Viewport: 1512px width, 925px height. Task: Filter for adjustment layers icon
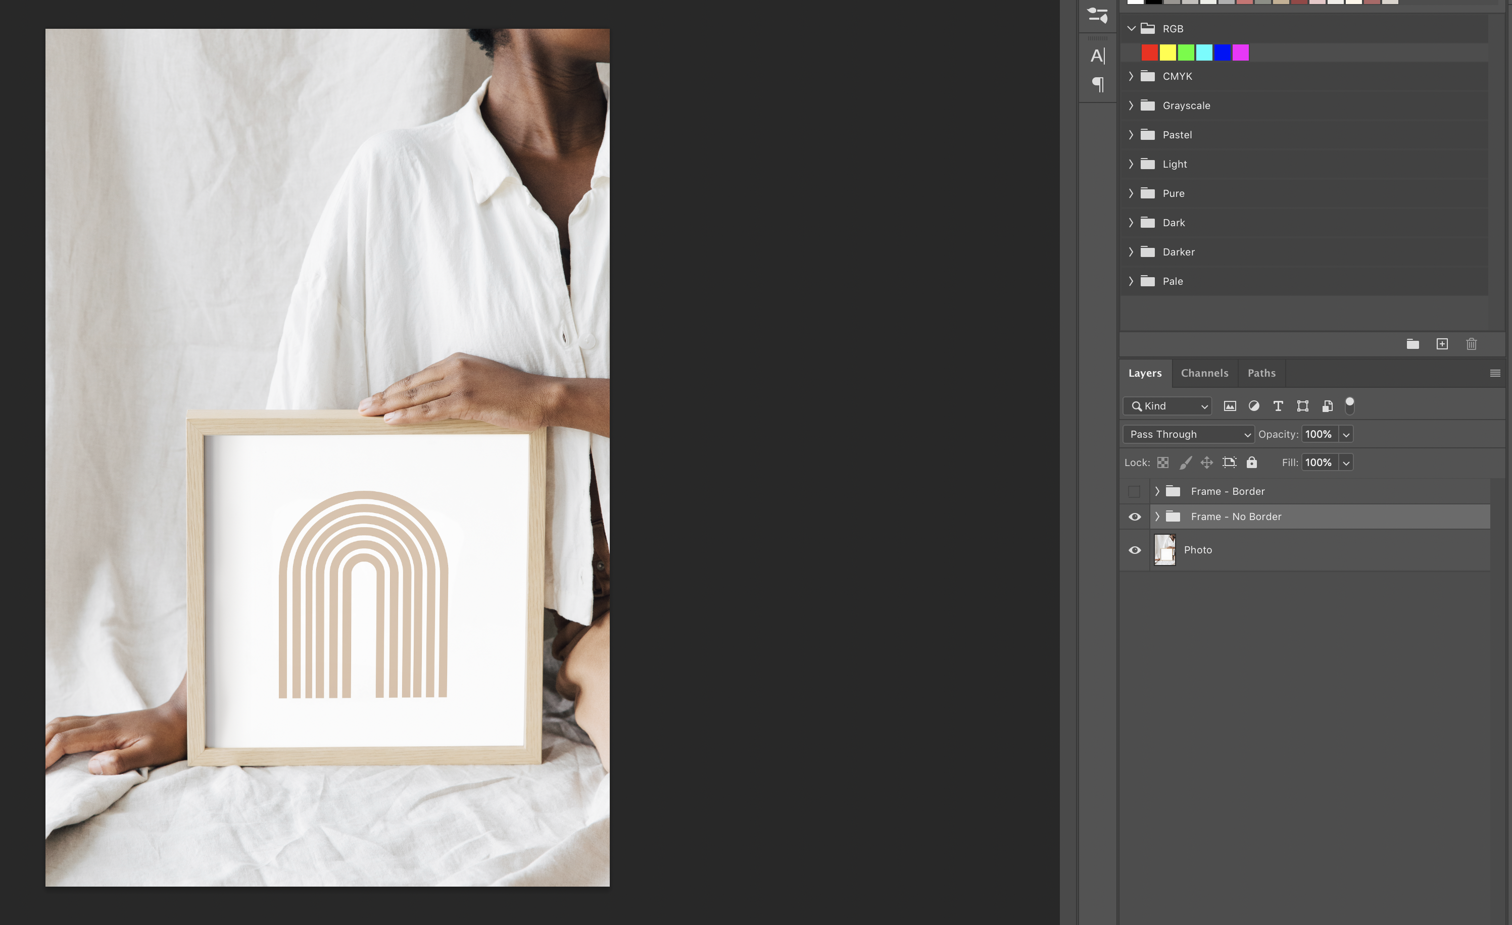[1254, 406]
